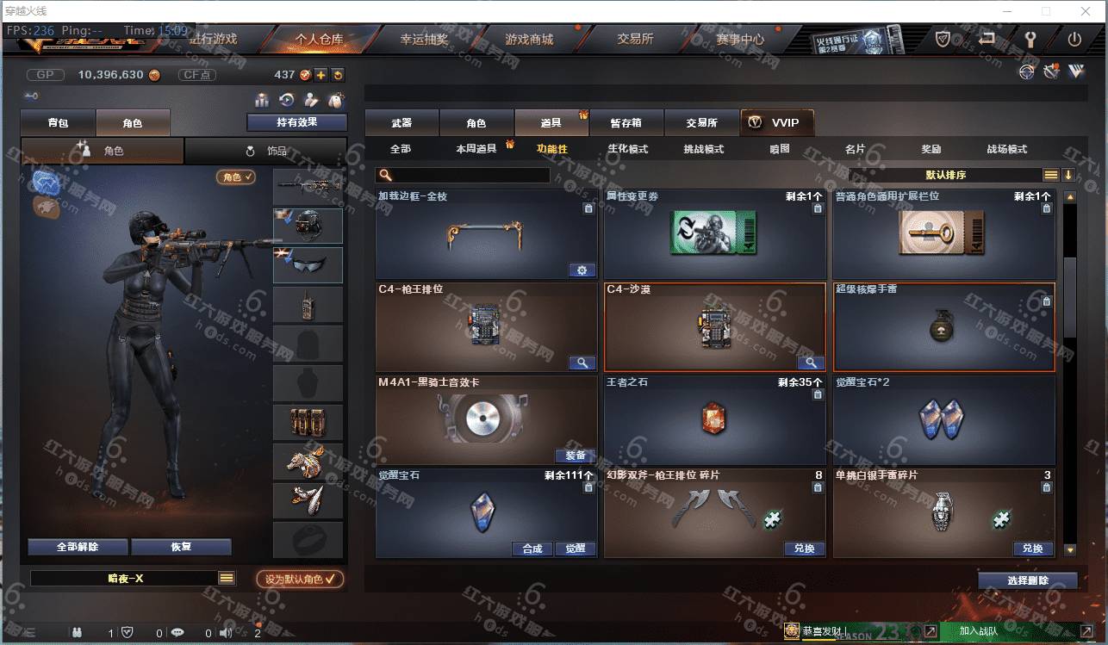Click the magnifier icon on C4-沙漠 item
The height and width of the screenshot is (645, 1108).
810,363
